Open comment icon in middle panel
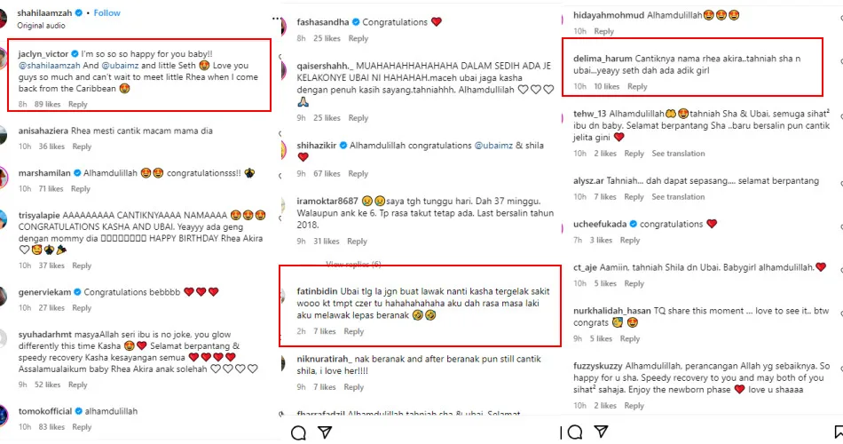Viewport: 843px width, 444px height. click(299, 432)
